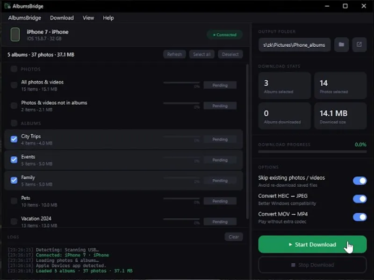Check Photos & videos not in albums checkbox
Screen dimensions: 374x280
tap(14, 106)
